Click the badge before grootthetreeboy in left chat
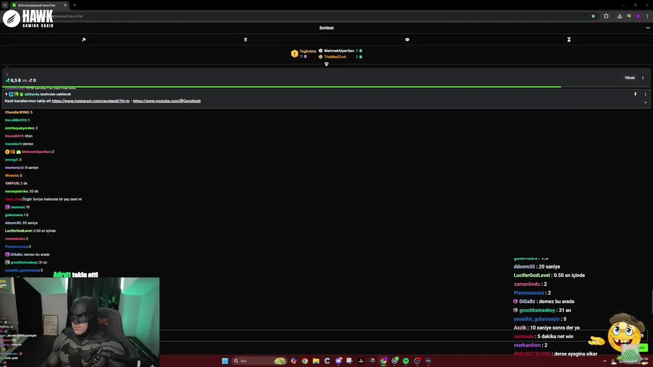Screen dimensions: 653x367 coord(7,263)
